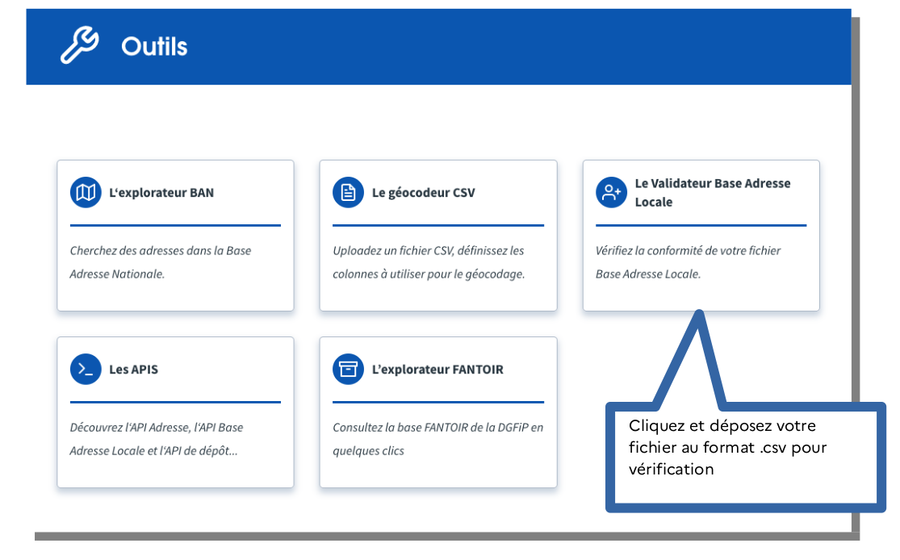The height and width of the screenshot is (560, 900).
Task: Open the "L'explorateur BAN" title link
Action: pyautogui.click(x=161, y=193)
